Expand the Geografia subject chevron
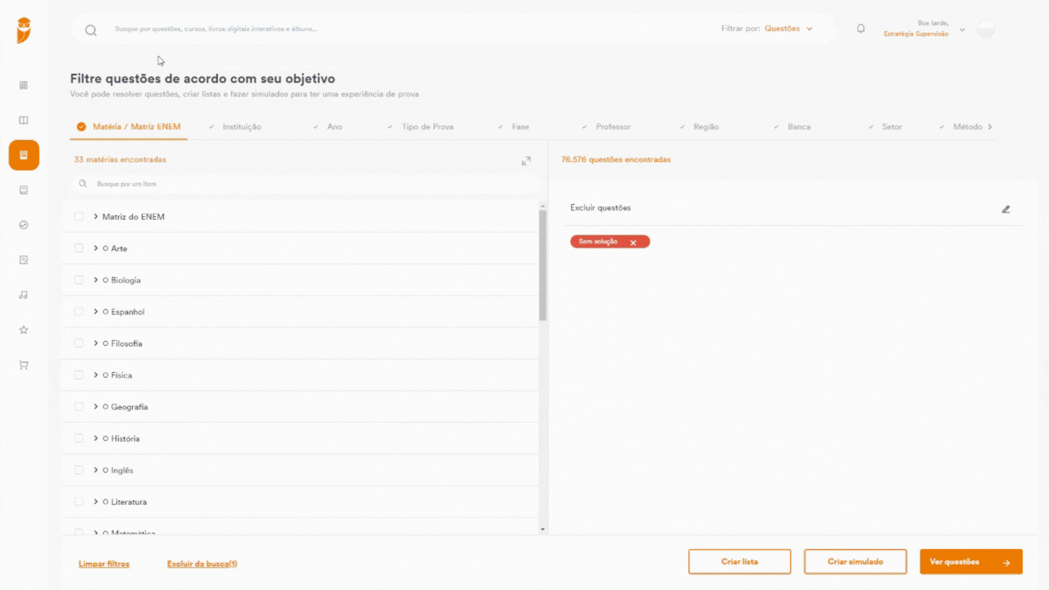This screenshot has width=1049, height=590. pyautogui.click(x=96, y=406)
